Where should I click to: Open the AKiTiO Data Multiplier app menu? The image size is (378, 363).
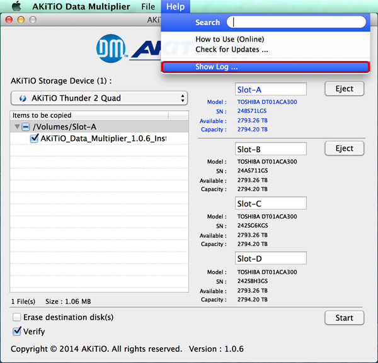click(x=81, y=7)
